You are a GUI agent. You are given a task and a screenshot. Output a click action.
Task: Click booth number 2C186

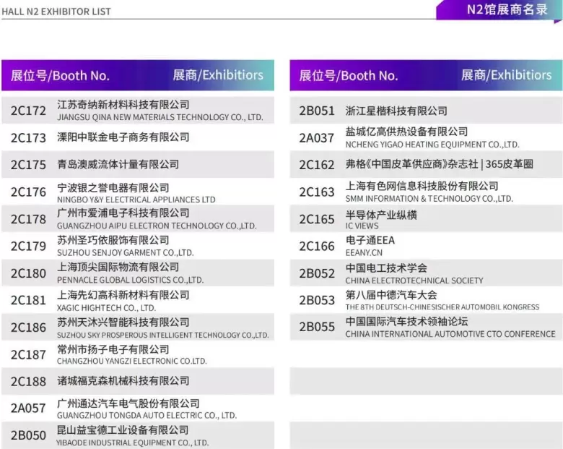pos(28,328)
